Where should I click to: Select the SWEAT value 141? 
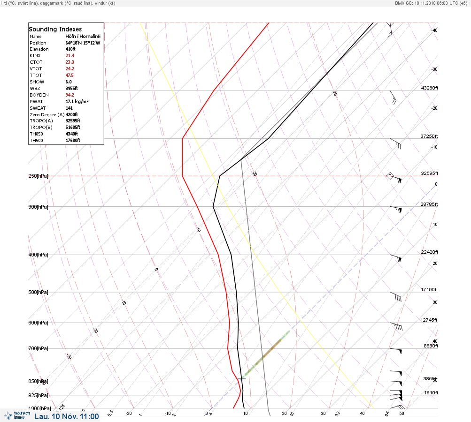click(69, 108)
